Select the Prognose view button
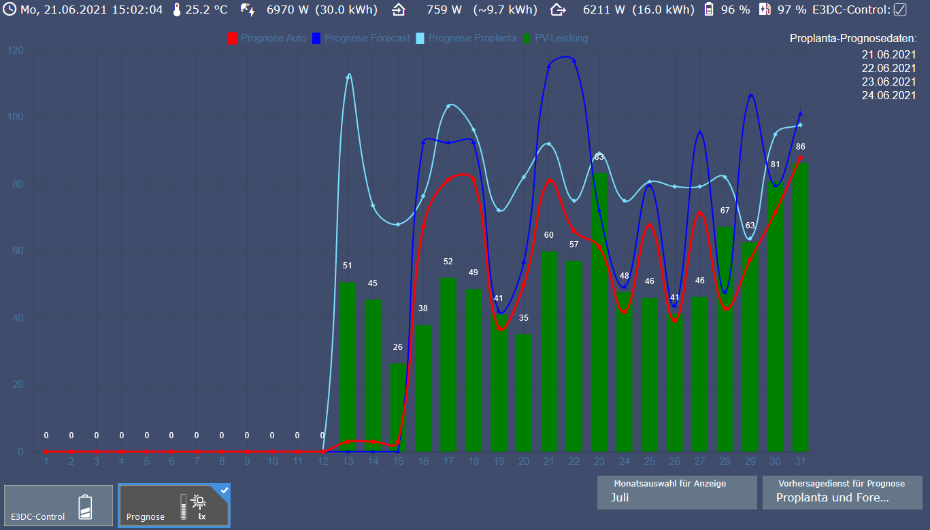 (x=174, y=506)
